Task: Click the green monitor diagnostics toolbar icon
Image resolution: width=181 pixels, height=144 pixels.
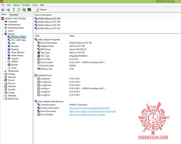Action: pos(29,10)
